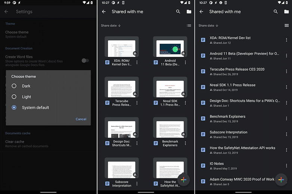Open folder icon in list-view Shared with me

click(x=286, y=12)
